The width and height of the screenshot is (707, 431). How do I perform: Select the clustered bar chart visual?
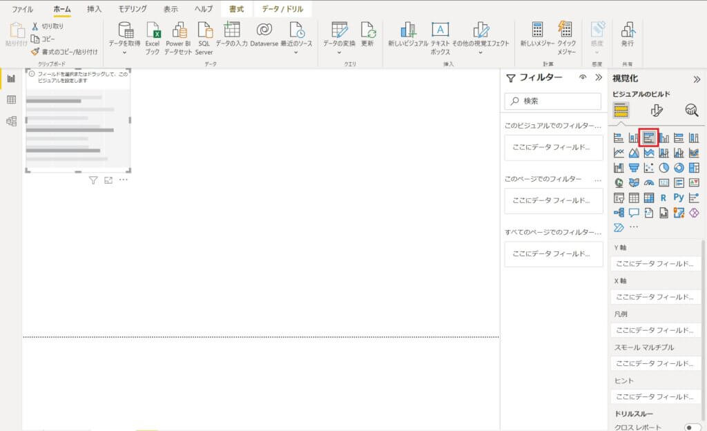[649, 138]
